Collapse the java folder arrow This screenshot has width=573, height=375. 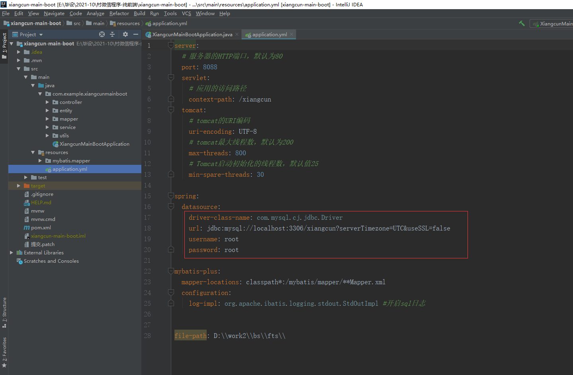pos(33,86)
